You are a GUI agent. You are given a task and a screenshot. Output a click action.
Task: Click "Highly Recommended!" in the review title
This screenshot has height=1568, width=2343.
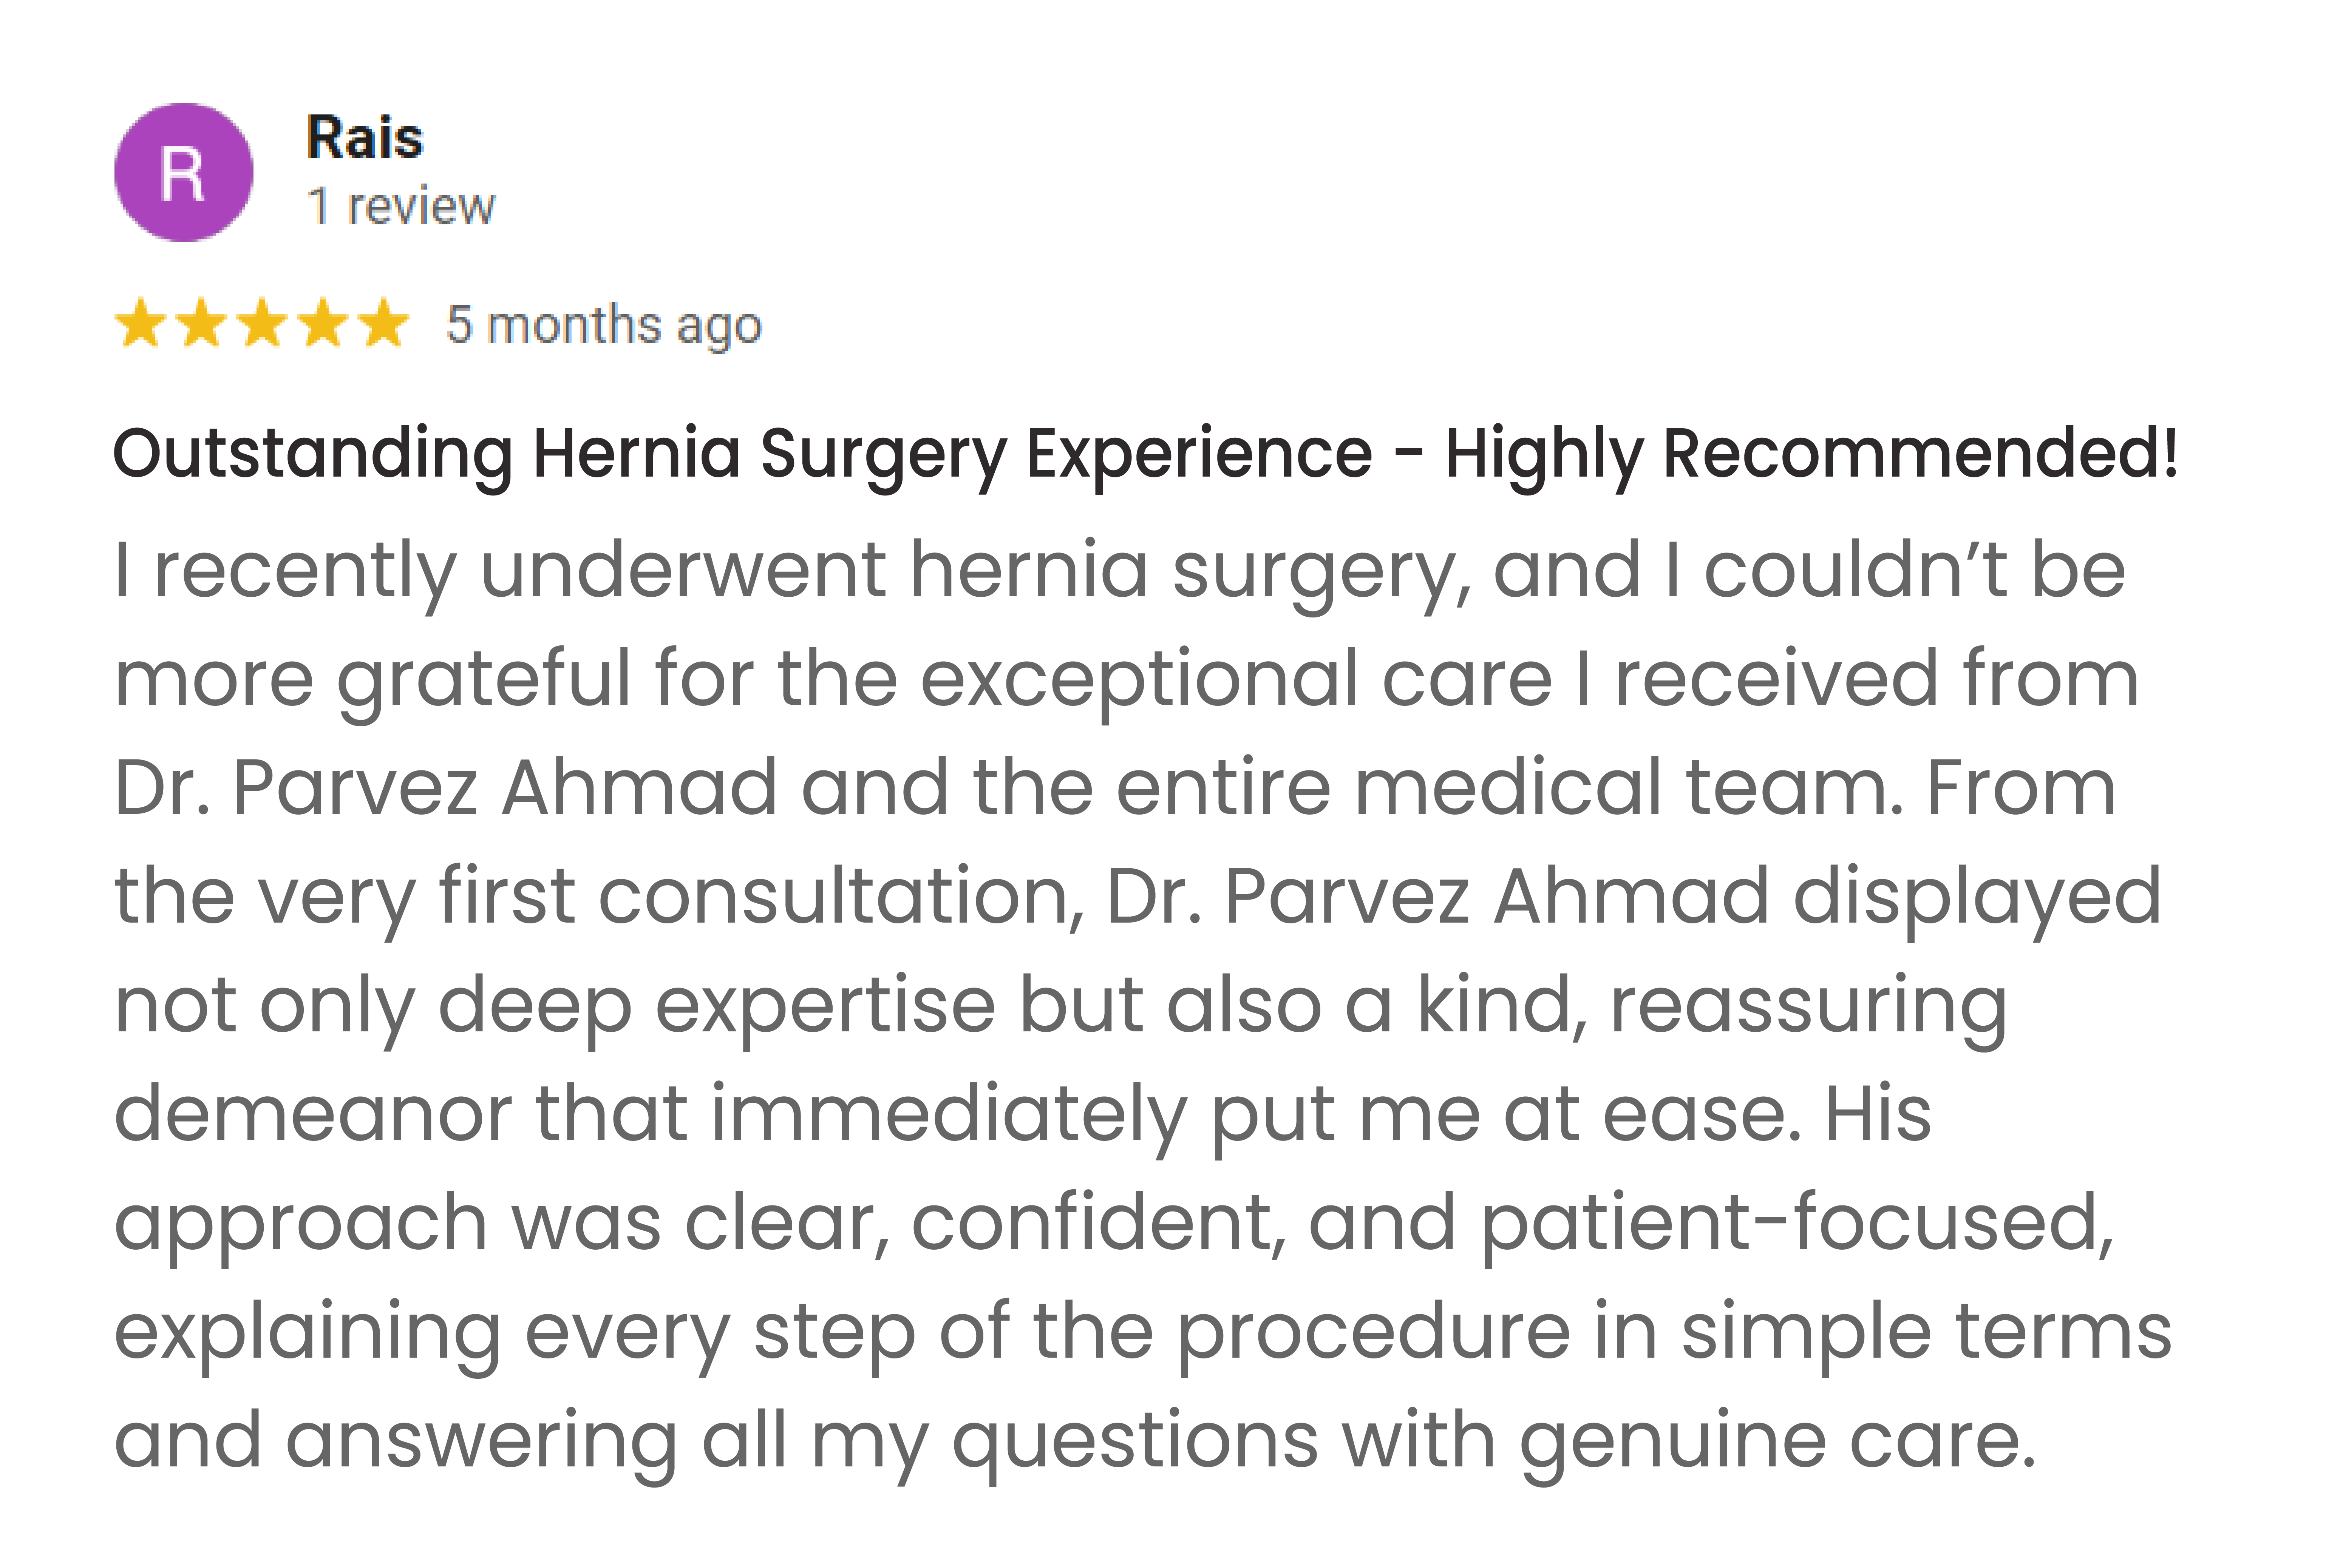pos(1811,454)
